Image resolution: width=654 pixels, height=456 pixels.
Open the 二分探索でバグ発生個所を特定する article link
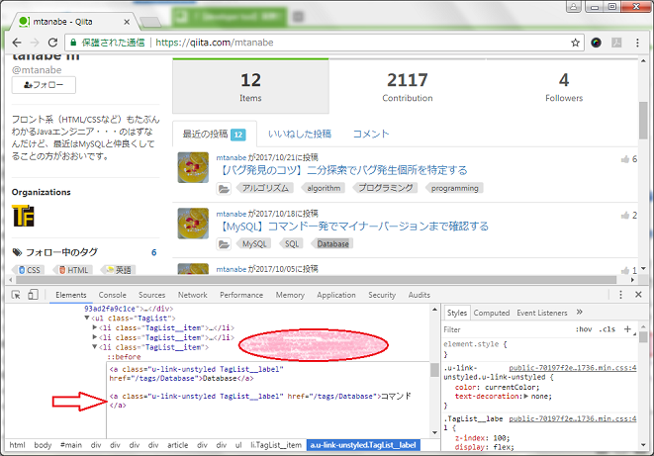point(341,170)
